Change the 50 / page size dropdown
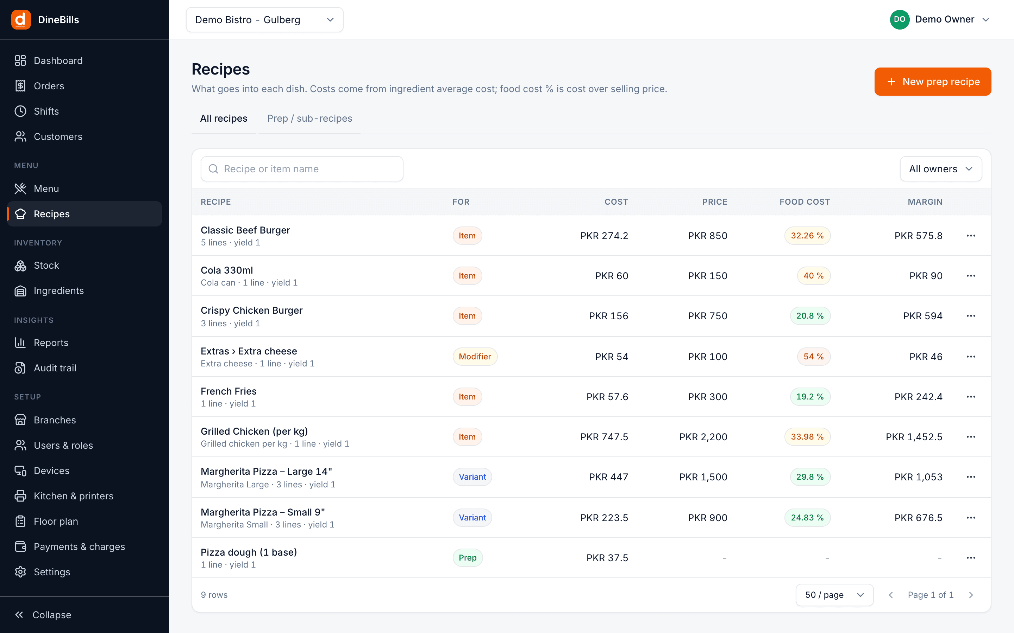 [x=834, y=595]
